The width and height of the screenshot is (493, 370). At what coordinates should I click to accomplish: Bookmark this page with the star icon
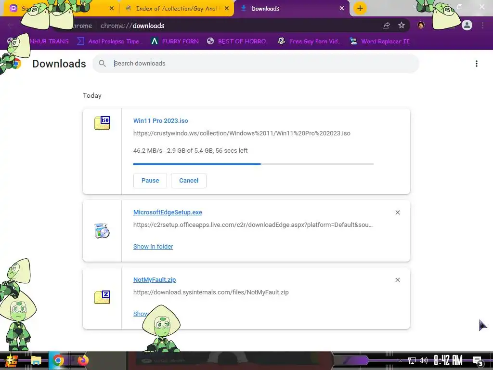[x=402, y=26]
